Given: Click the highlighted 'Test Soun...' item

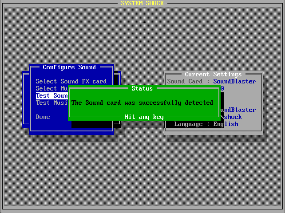Looking at the screenshot, I should coord(52,95).
